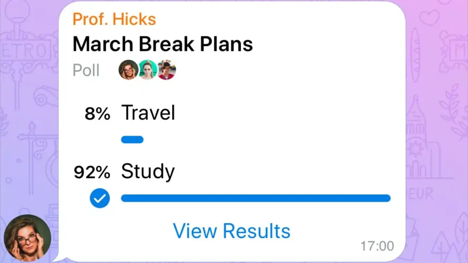The height and width of the screenshot is (263, 468).
Task: Click the 8% vote percentage
Action: click(x=97, y=114)
